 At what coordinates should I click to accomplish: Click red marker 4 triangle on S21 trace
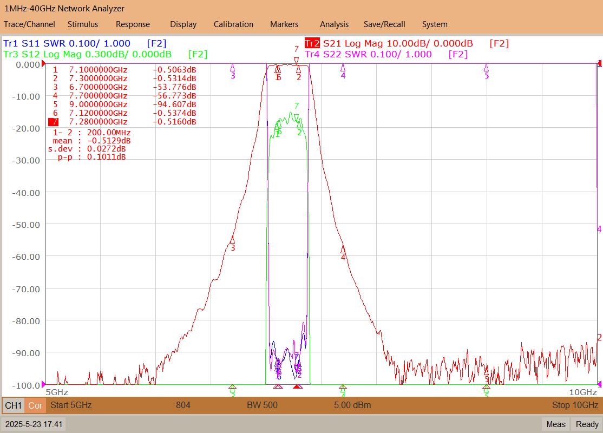point(343,250)
